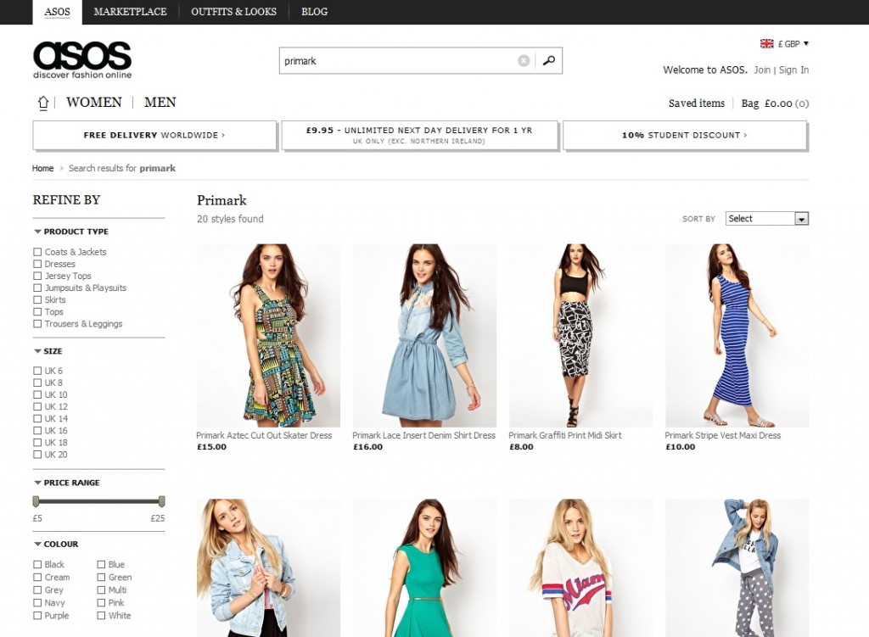Screen dimensions: 869x637
Task: Click the home icon beside WOMEN
Action: coord(43,103)
